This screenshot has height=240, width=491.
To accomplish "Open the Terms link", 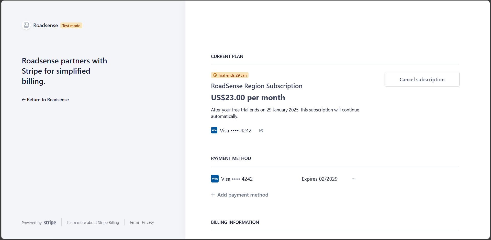I will pos(135,222).
